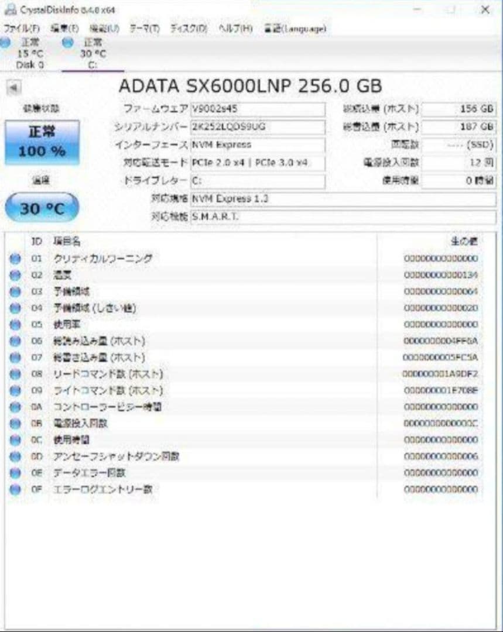
Task: Click the status icon for 使用率 row
Action: click(15, 325)
